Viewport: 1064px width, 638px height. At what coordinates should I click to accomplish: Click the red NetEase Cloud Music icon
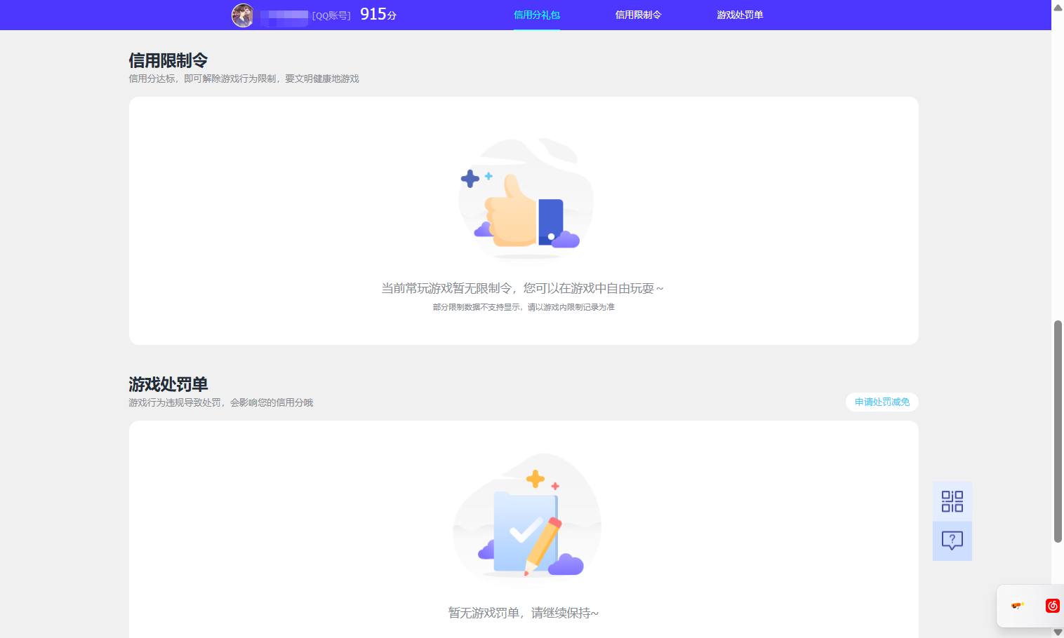tap(1052, 606)
